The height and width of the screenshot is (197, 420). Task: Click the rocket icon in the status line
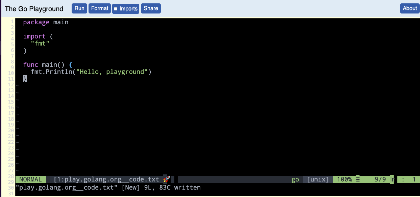166,179
